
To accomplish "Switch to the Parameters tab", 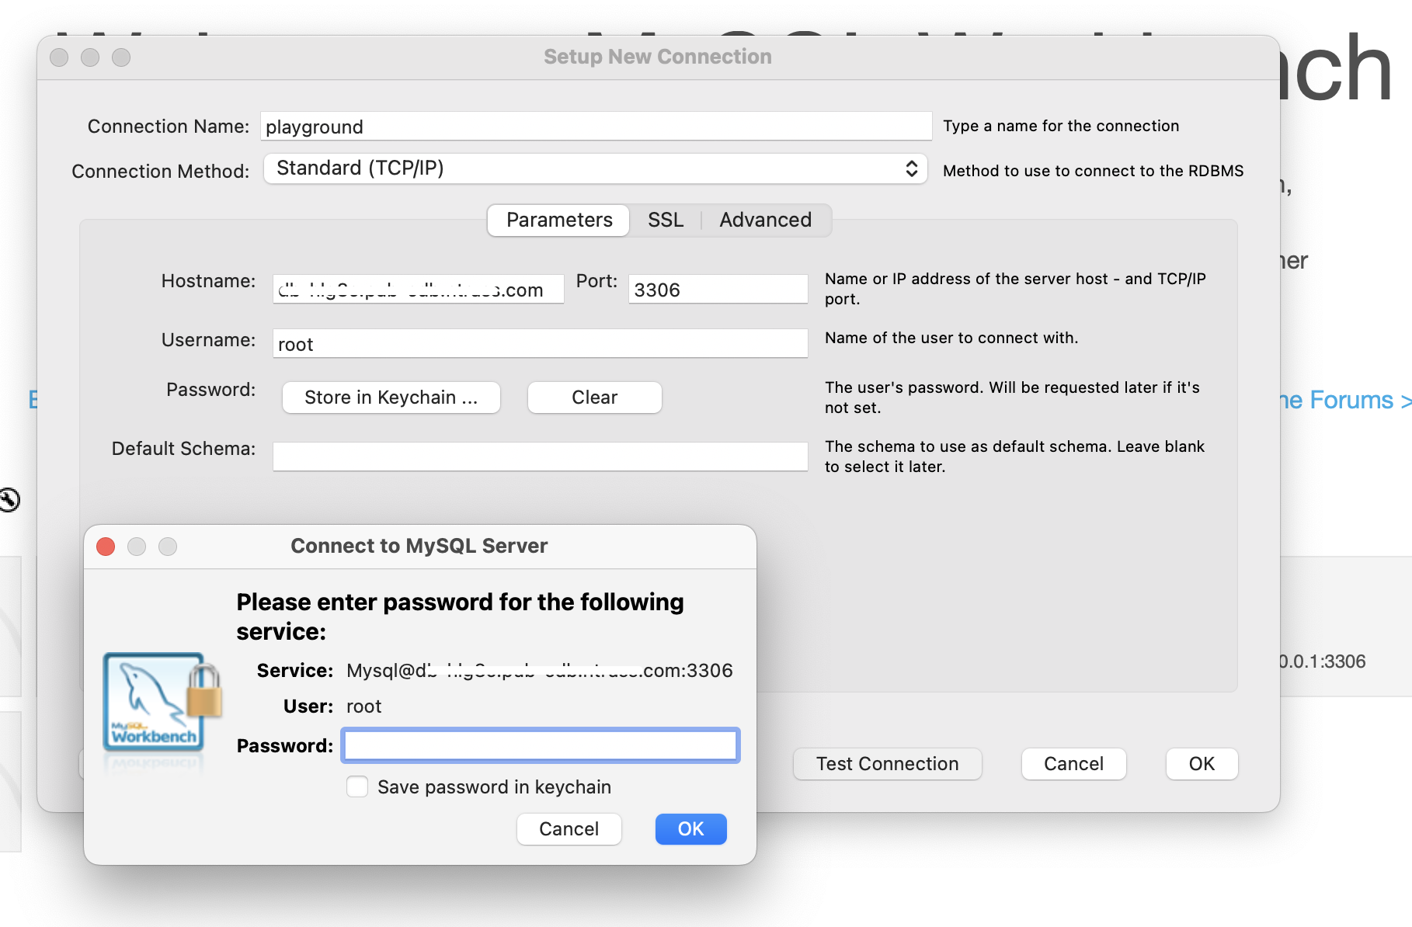I will tap(559, 220).
